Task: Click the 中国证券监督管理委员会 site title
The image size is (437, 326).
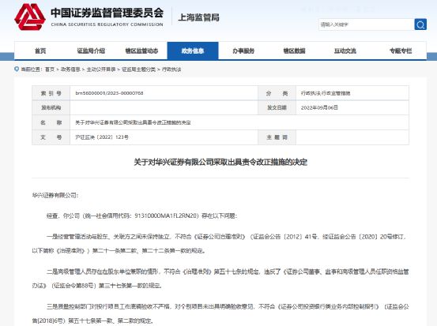Action: point(107,13)
